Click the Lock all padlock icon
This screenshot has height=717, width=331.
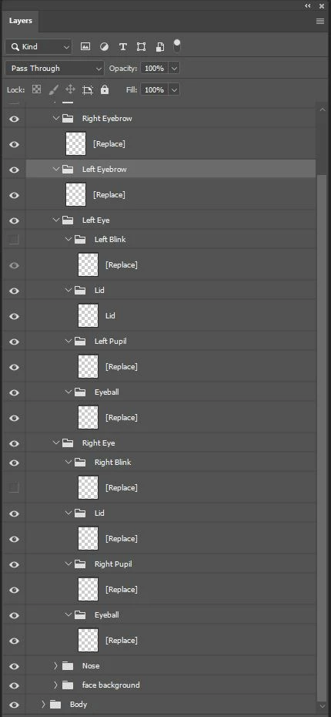click(105, 89)
